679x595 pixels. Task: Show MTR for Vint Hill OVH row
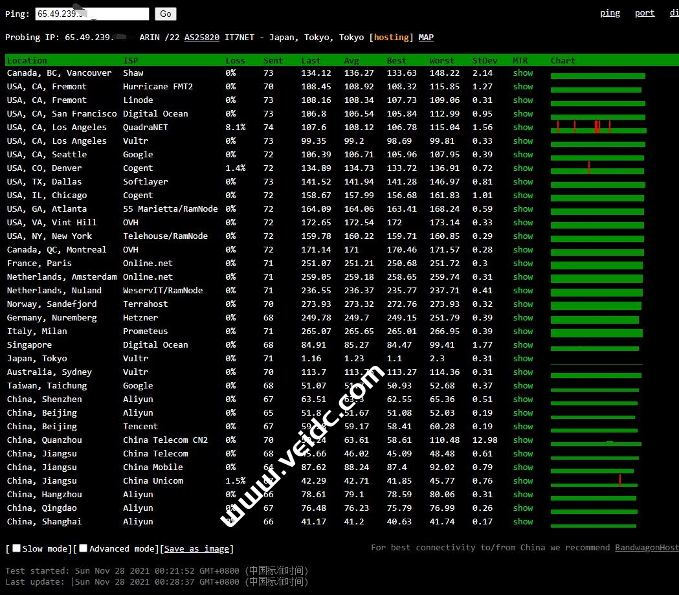tap(522, 223)
